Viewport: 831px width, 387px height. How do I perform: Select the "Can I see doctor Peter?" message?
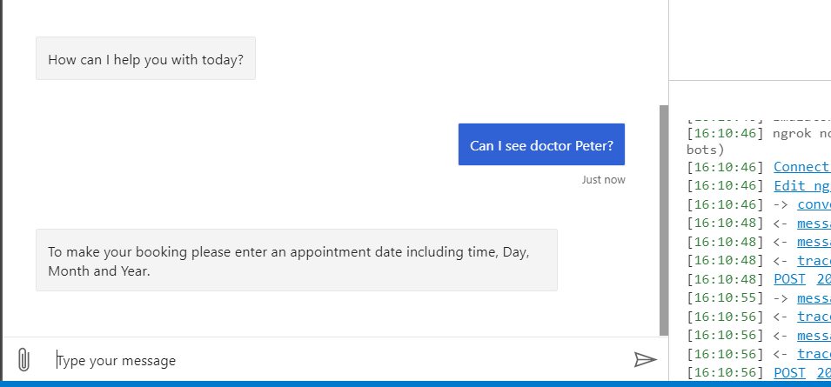pos(541,144)
